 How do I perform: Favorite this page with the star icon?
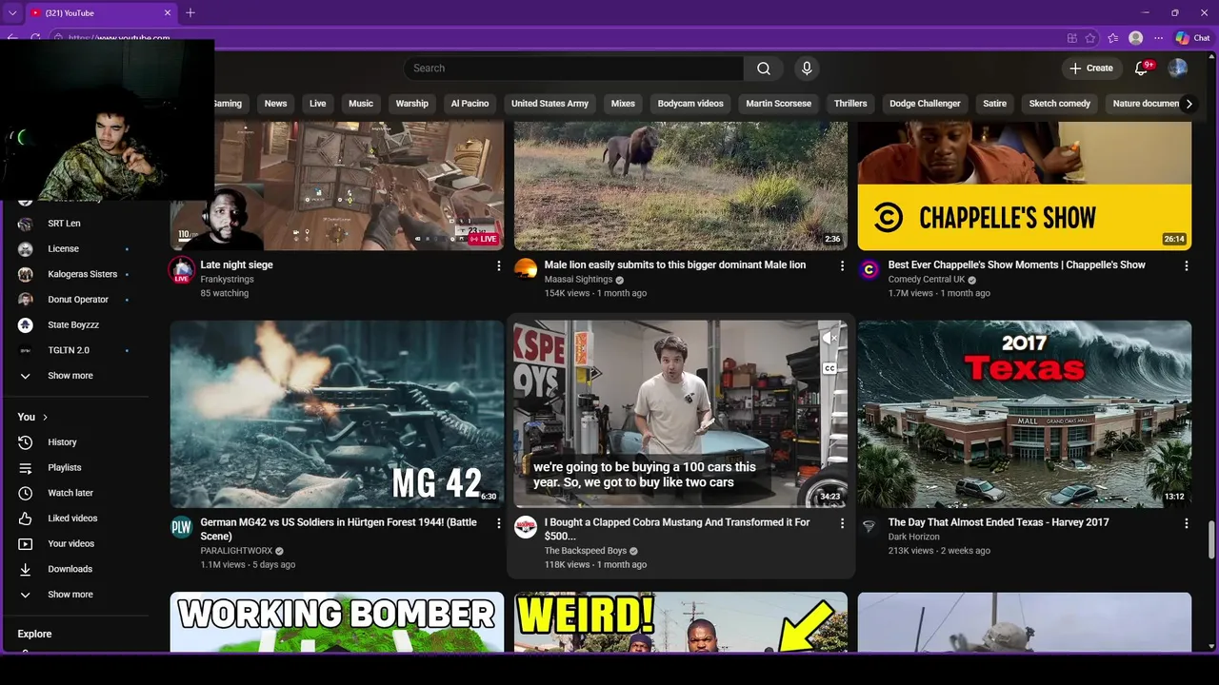click(1090, 38)
